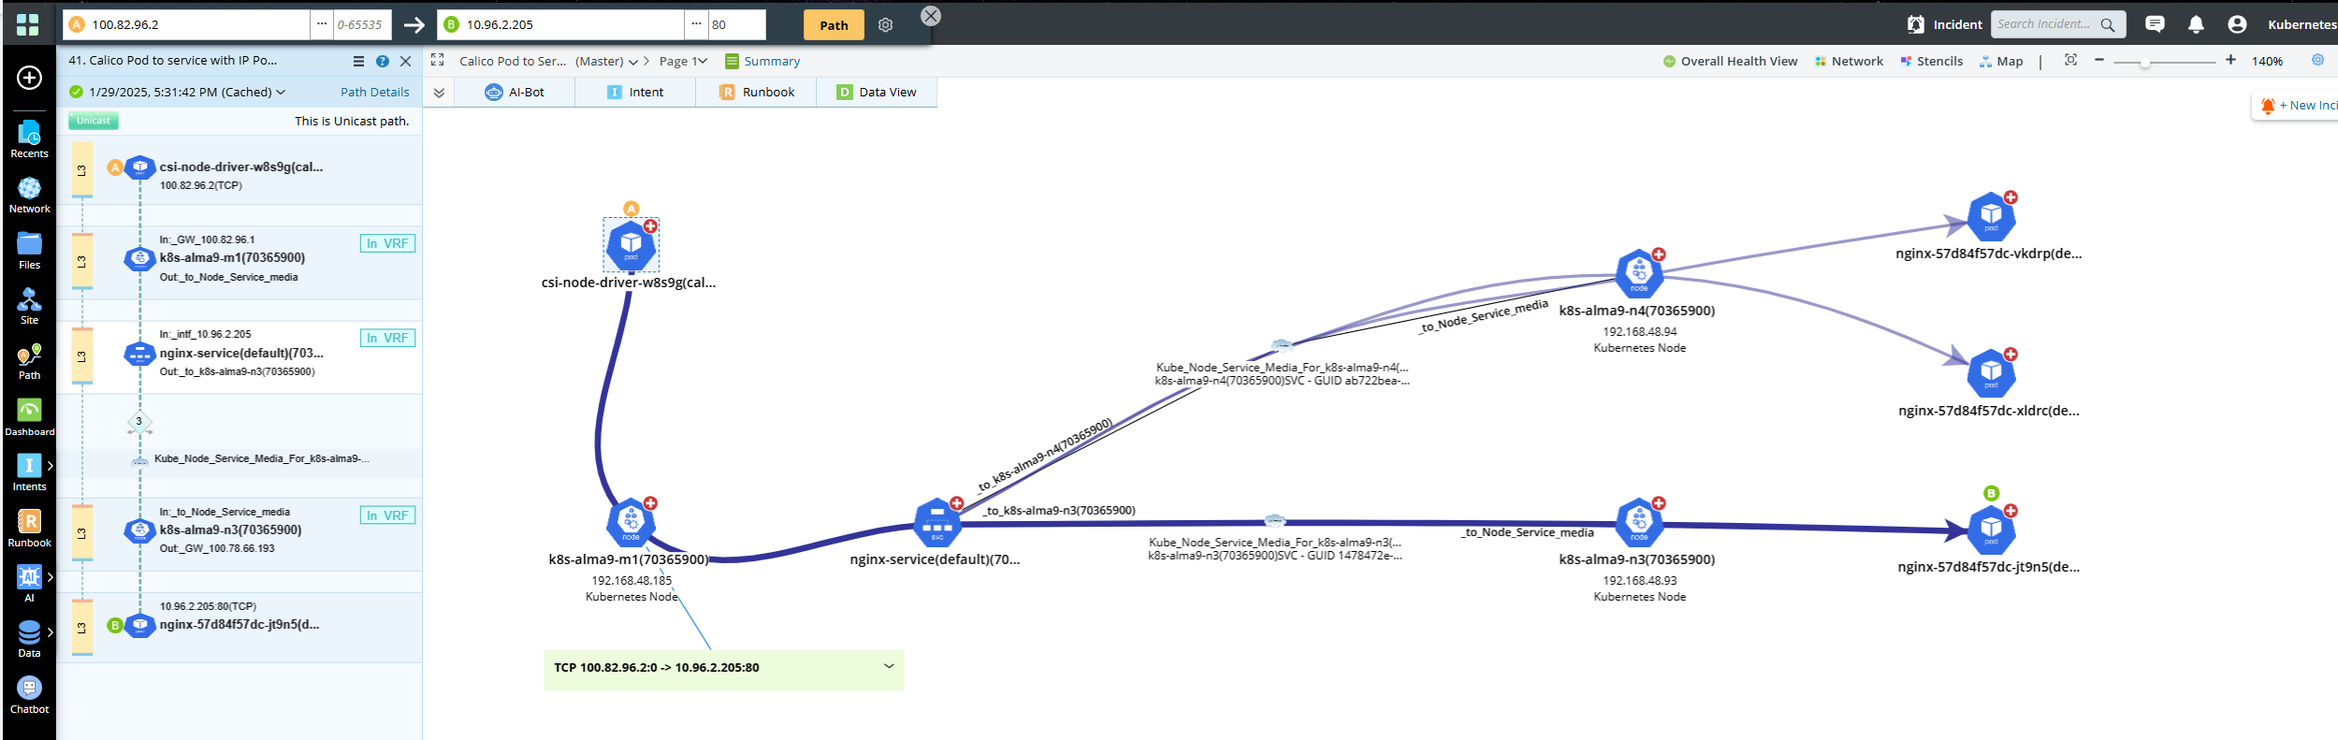Open Recents in the left sidebar
This screenshot has width=2338, height=740.
tap(29, 139)
